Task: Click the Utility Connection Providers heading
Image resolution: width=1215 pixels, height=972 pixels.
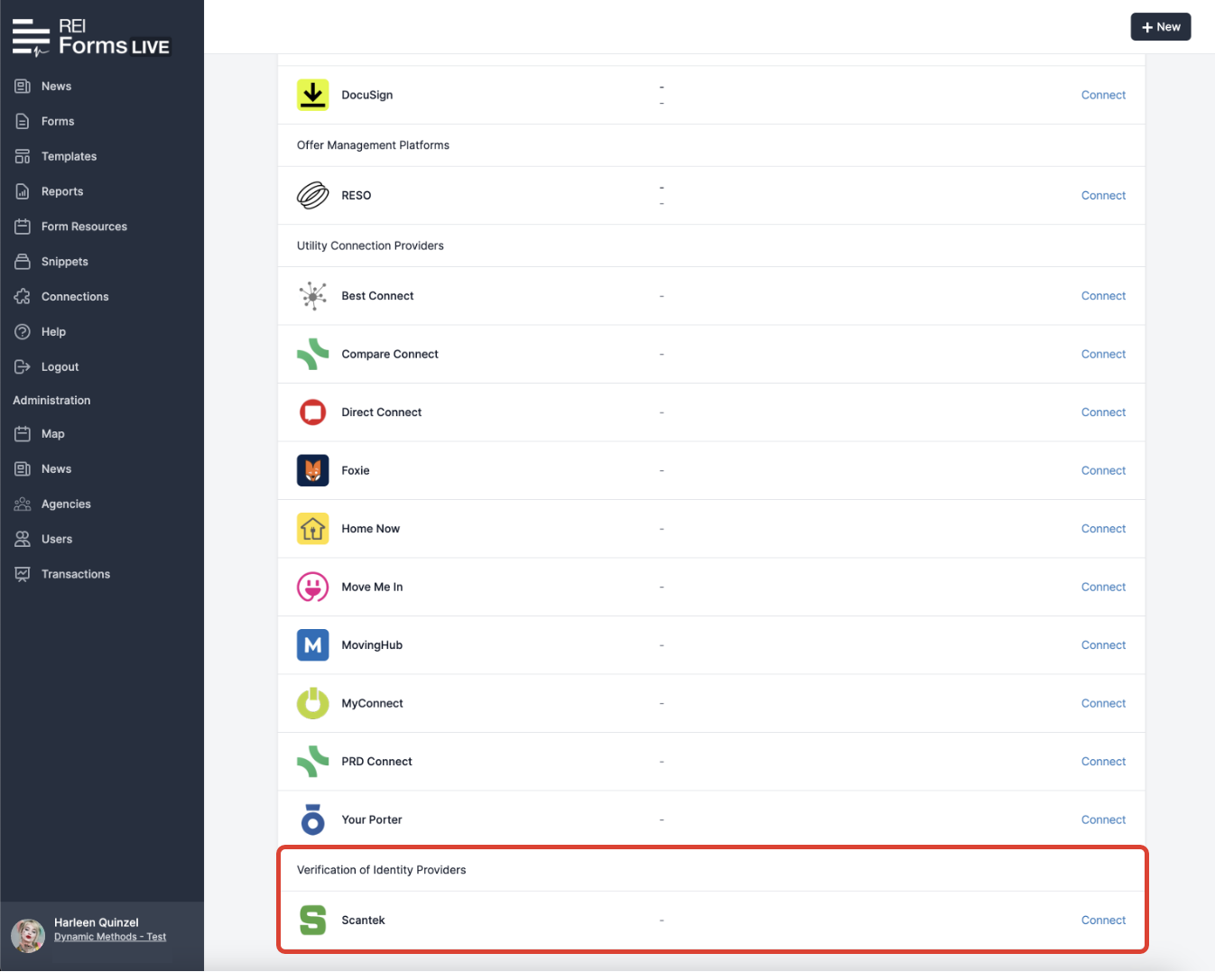Action: pos(370,246)
